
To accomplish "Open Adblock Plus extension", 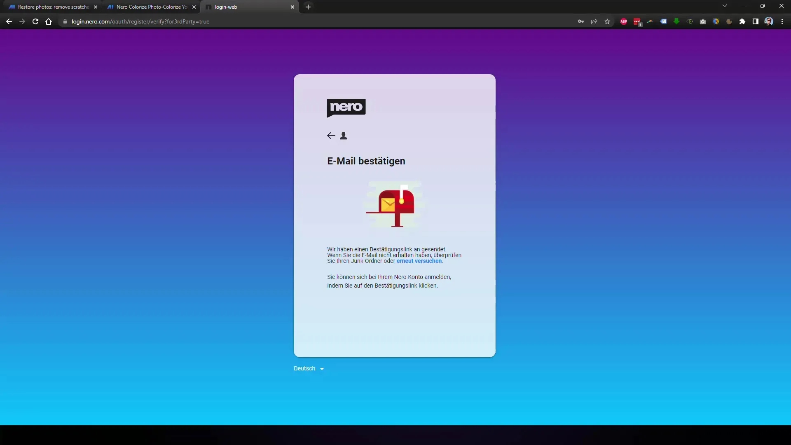I will click(624, 21).
